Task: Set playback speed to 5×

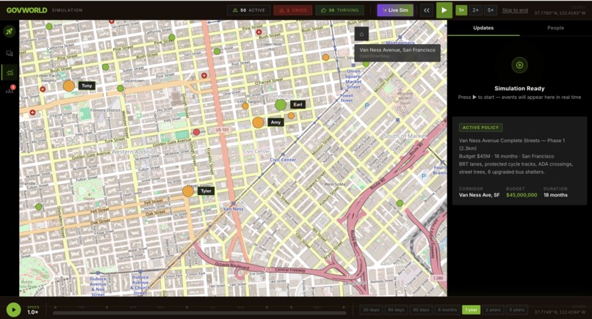Action: (x=490, y=10)
